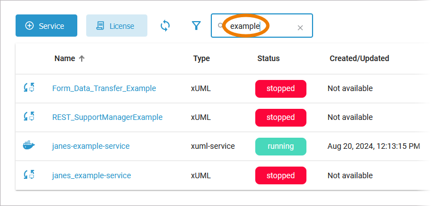
Task: Select xUML type of janes_example-service
Action: pyautogui.click(x=201, y=175)
